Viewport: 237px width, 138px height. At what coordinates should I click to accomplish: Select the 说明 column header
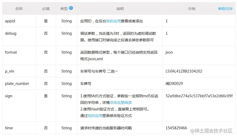(x=120, y=9)
